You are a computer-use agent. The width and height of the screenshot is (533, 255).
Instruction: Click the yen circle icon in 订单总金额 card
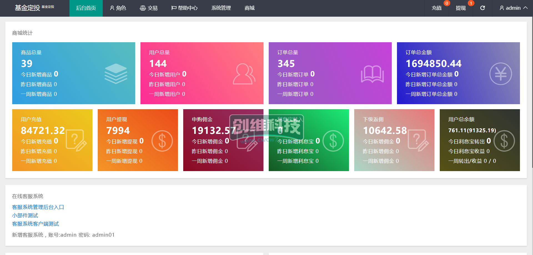click(x=501, y=74)
